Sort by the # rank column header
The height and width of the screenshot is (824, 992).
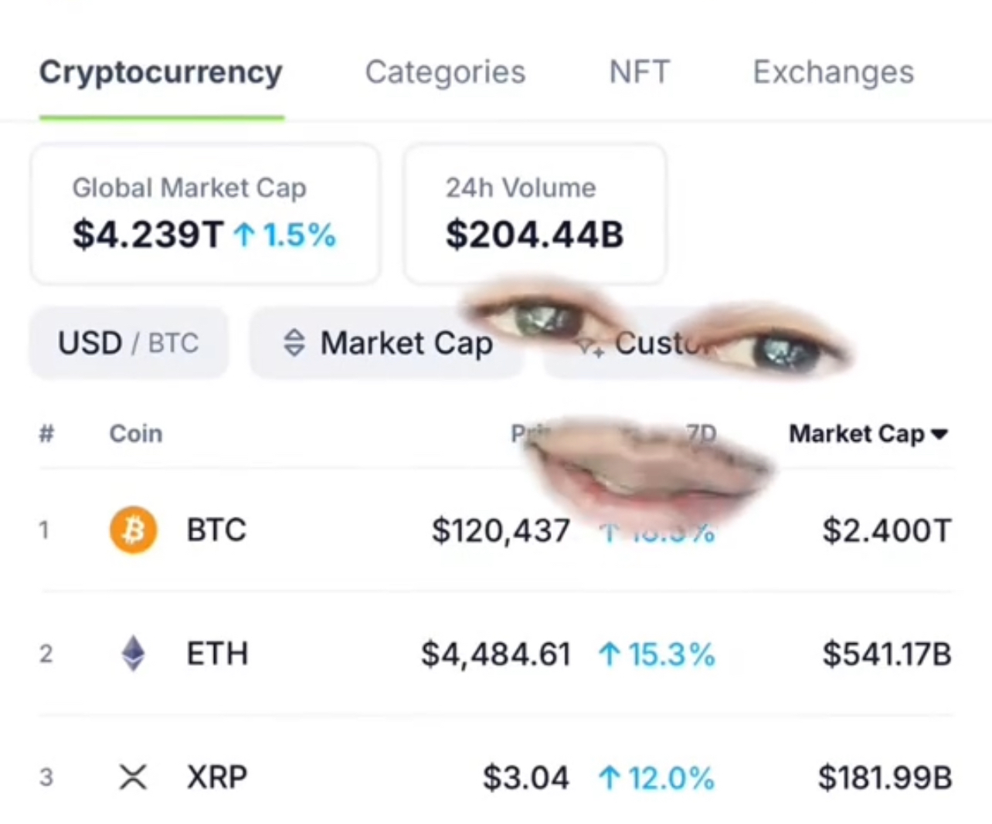click(46, 434)
